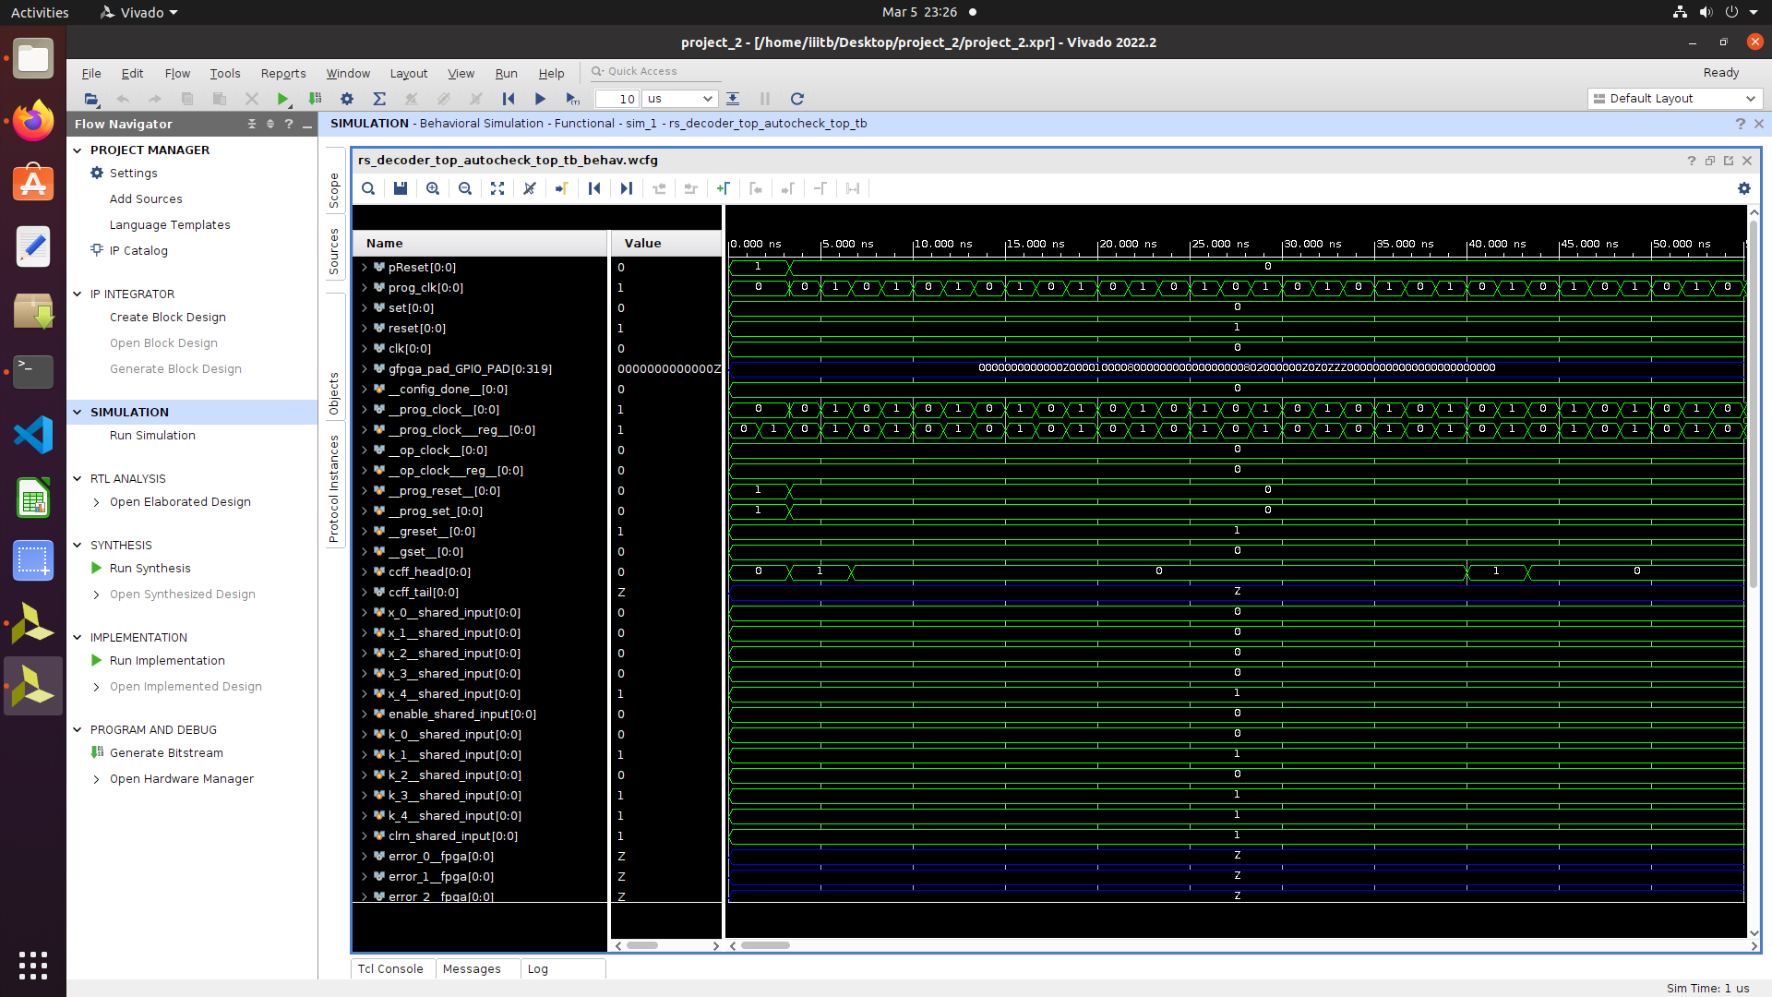Image resolution: width=1772 pixels, height=997 pixels.
Task: Open Simulation Settings via gear icon
Action: pyautogui.click(x=347, y=99)
